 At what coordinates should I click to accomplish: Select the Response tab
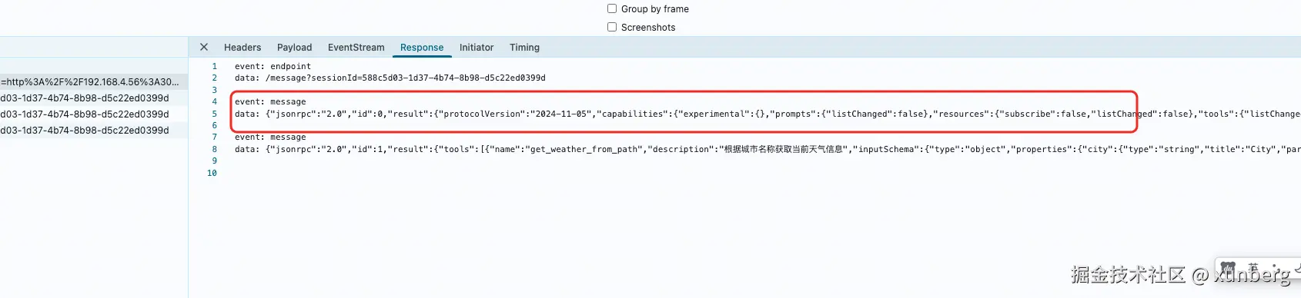tap(422, 48)
